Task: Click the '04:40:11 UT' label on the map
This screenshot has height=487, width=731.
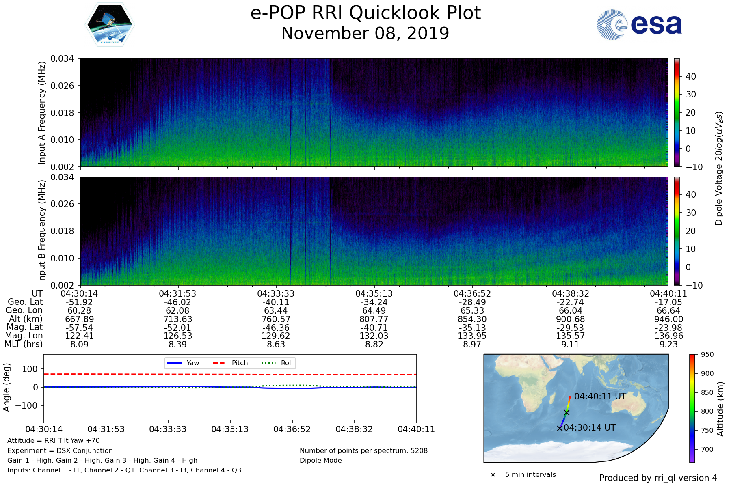Action: (x=600, y=396)
